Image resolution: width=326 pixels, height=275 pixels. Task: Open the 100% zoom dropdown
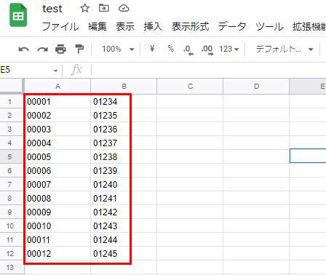118,49
